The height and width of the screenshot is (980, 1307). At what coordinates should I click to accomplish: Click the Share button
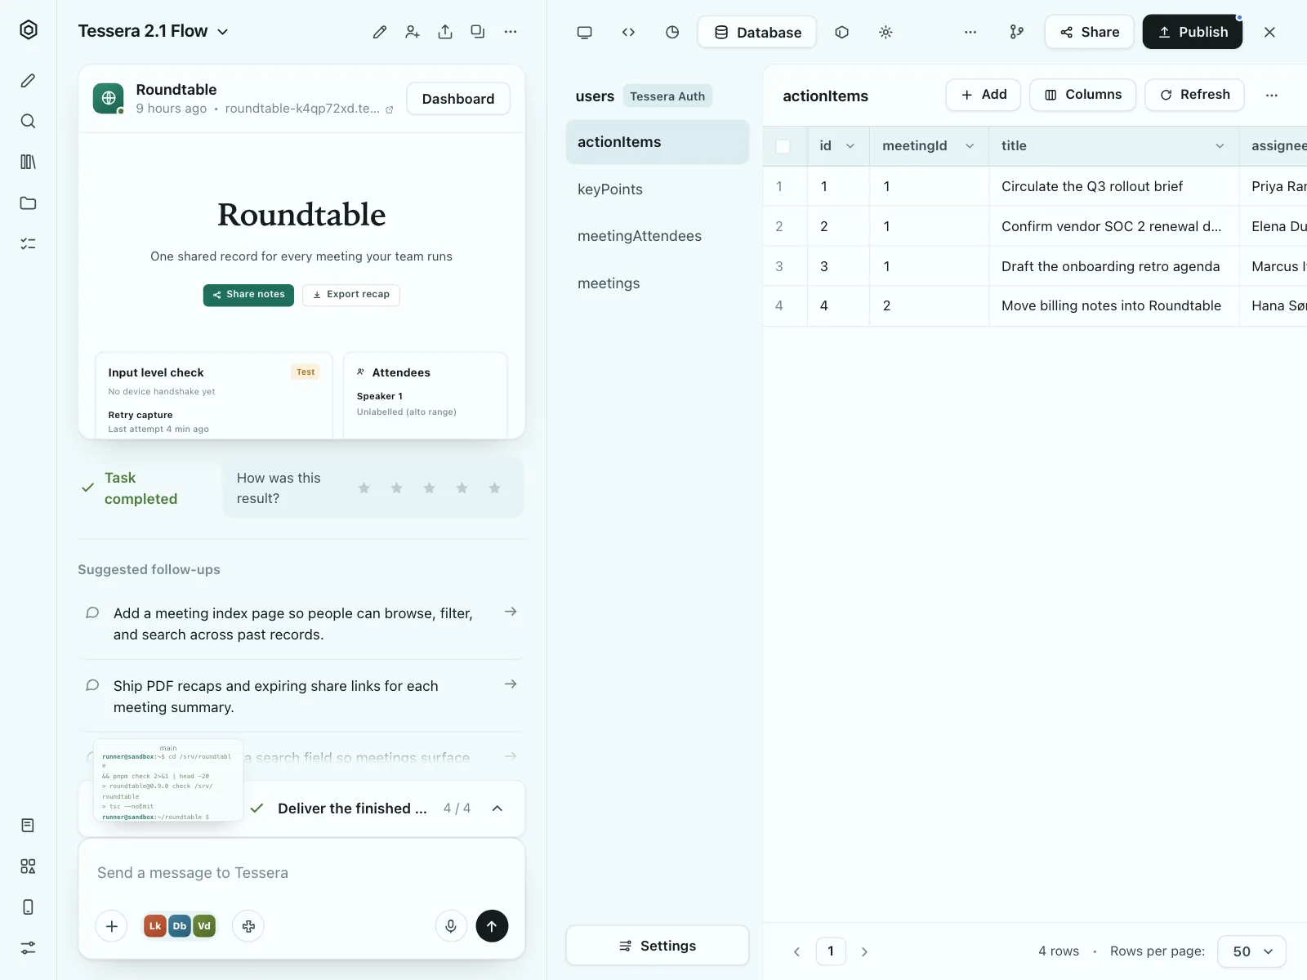click(1090, 33)
